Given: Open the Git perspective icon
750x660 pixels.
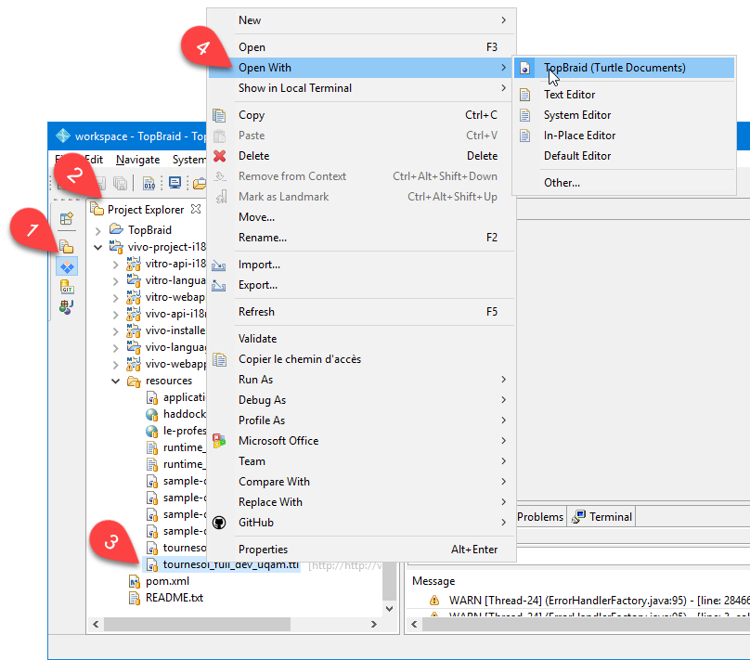Looking at the screenshot, I should pos(67,287).
